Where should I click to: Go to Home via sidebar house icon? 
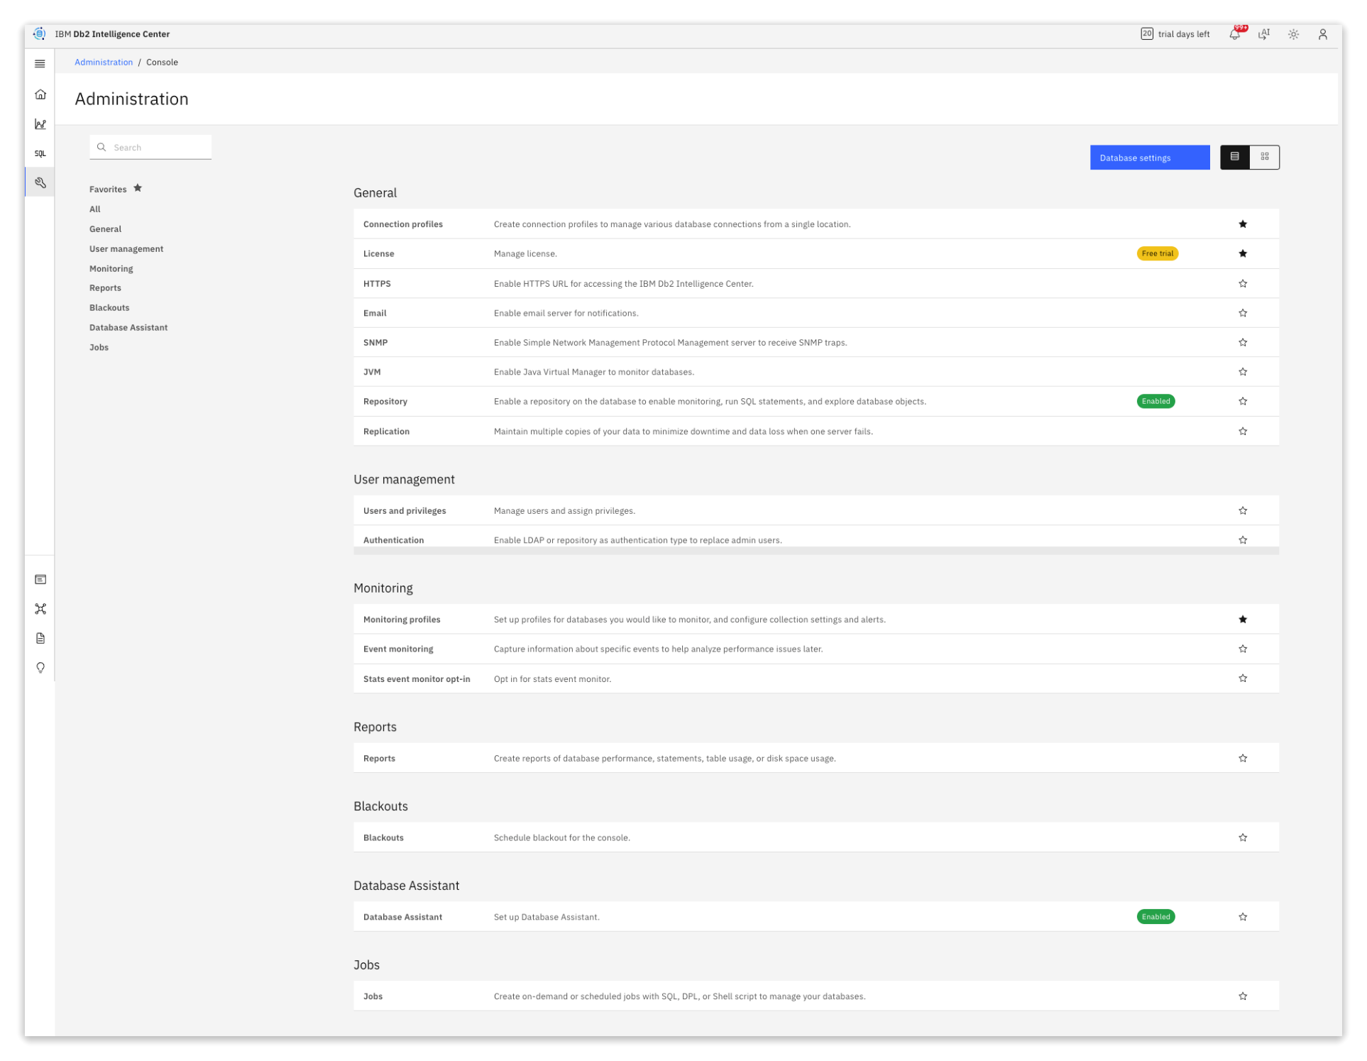coord(40,94)
